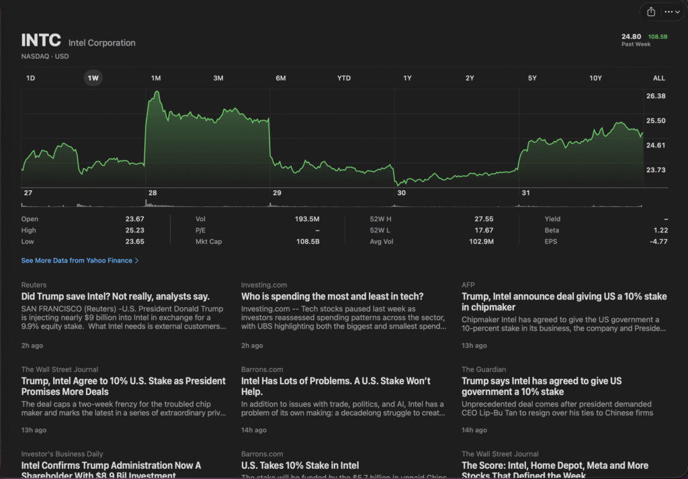Viewport: 688px width, 479px height.
Task: Click the share icon
Action: pos(651,12)
